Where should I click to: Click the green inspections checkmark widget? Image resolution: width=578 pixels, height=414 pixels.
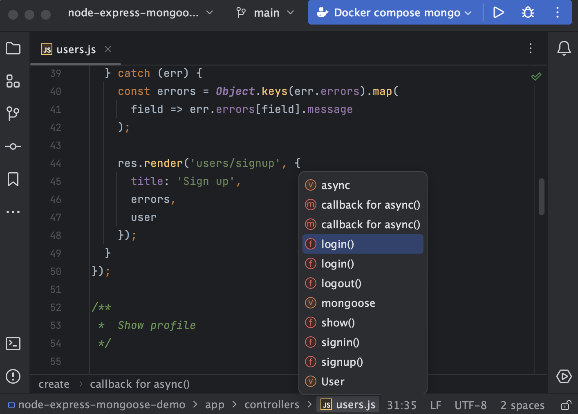tap(536, 76)
